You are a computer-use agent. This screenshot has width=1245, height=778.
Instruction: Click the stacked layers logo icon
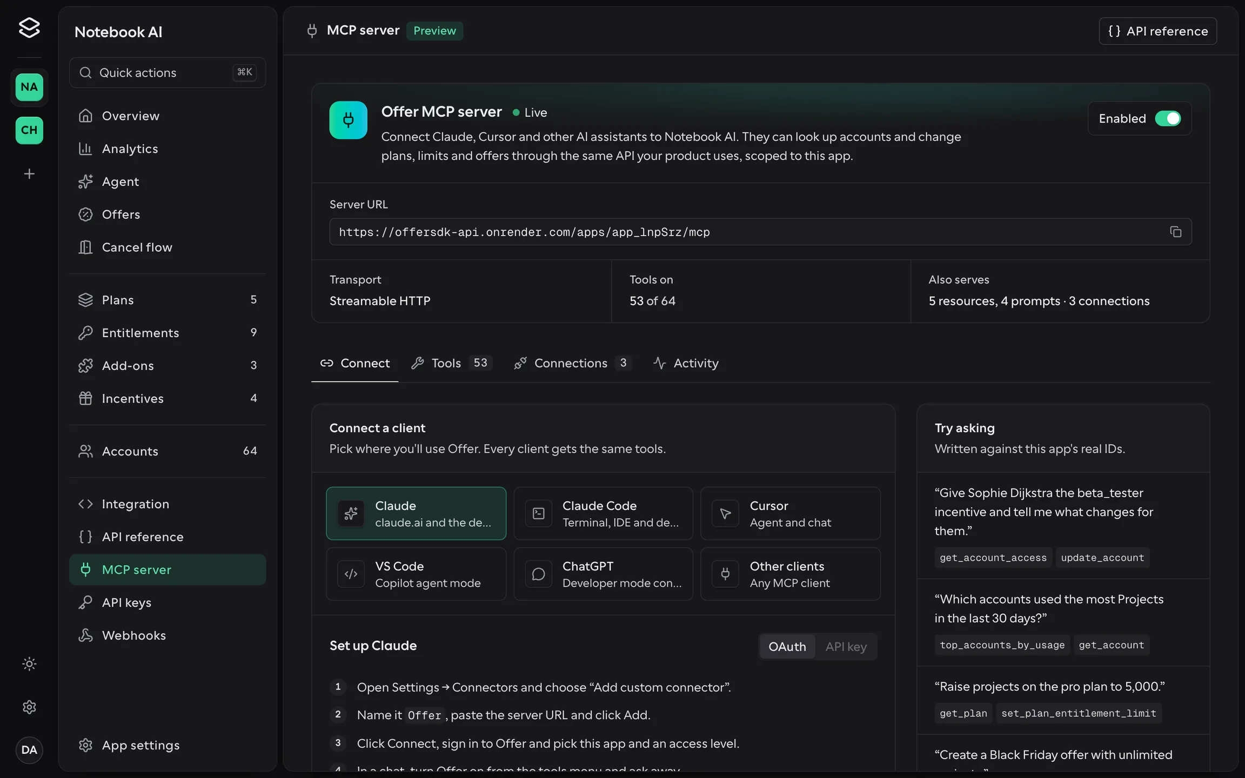(29, 28)
